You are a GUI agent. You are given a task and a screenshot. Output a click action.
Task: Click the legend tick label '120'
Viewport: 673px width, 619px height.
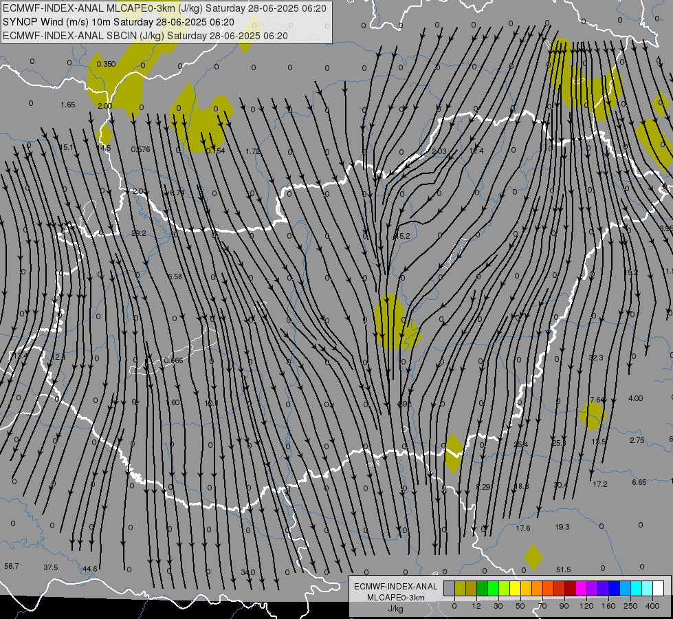pyautogui.click(x=586, y=606)
